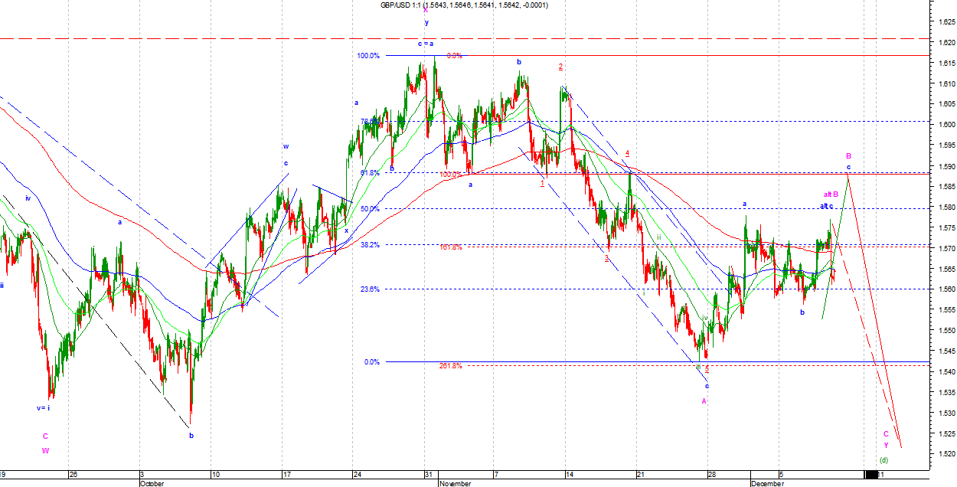Click the blue 'alt c' wave label
This screenshot has height=487, width=957.
click(826, 206)
